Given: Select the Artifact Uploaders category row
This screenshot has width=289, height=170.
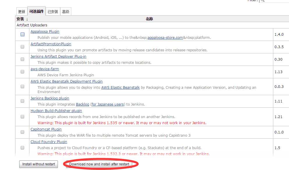Looking at the screenshot, I should pyautogui.click(x=152, y=25).
